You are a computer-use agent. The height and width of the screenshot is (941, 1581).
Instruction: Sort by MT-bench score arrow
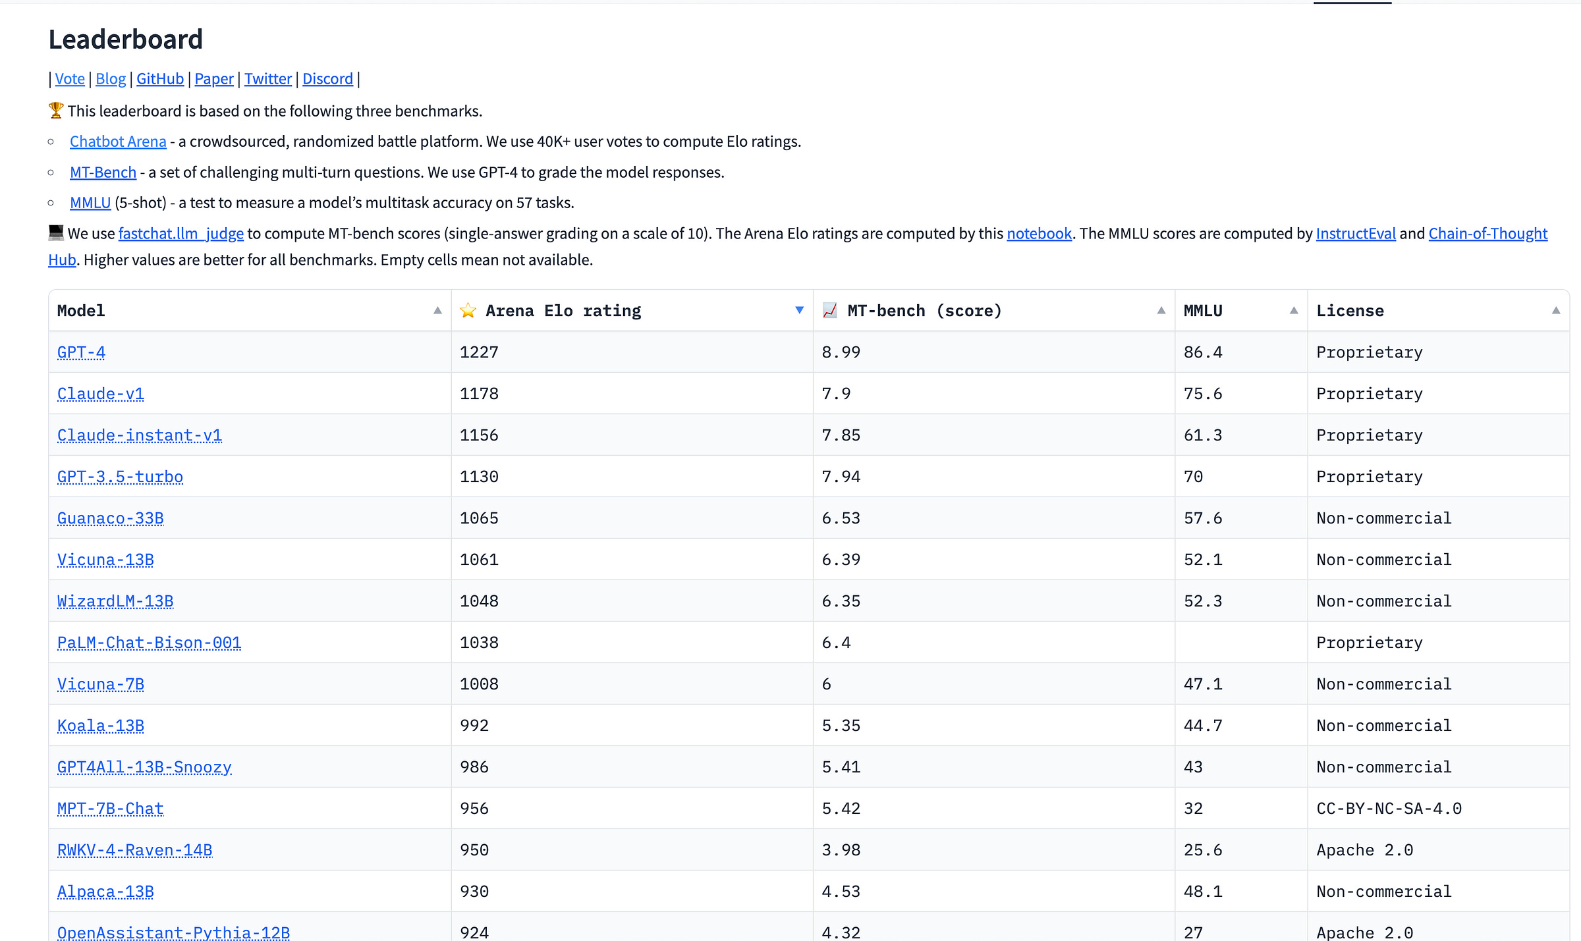click(1161, 311)
